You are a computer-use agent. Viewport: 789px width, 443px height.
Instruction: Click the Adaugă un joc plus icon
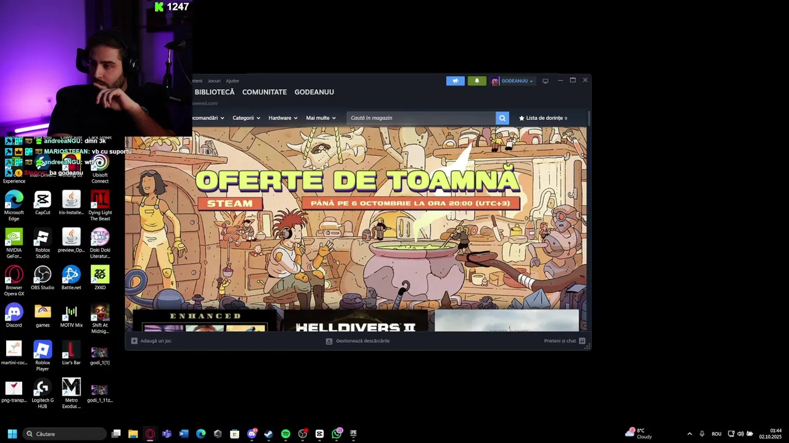pos(134,341)
